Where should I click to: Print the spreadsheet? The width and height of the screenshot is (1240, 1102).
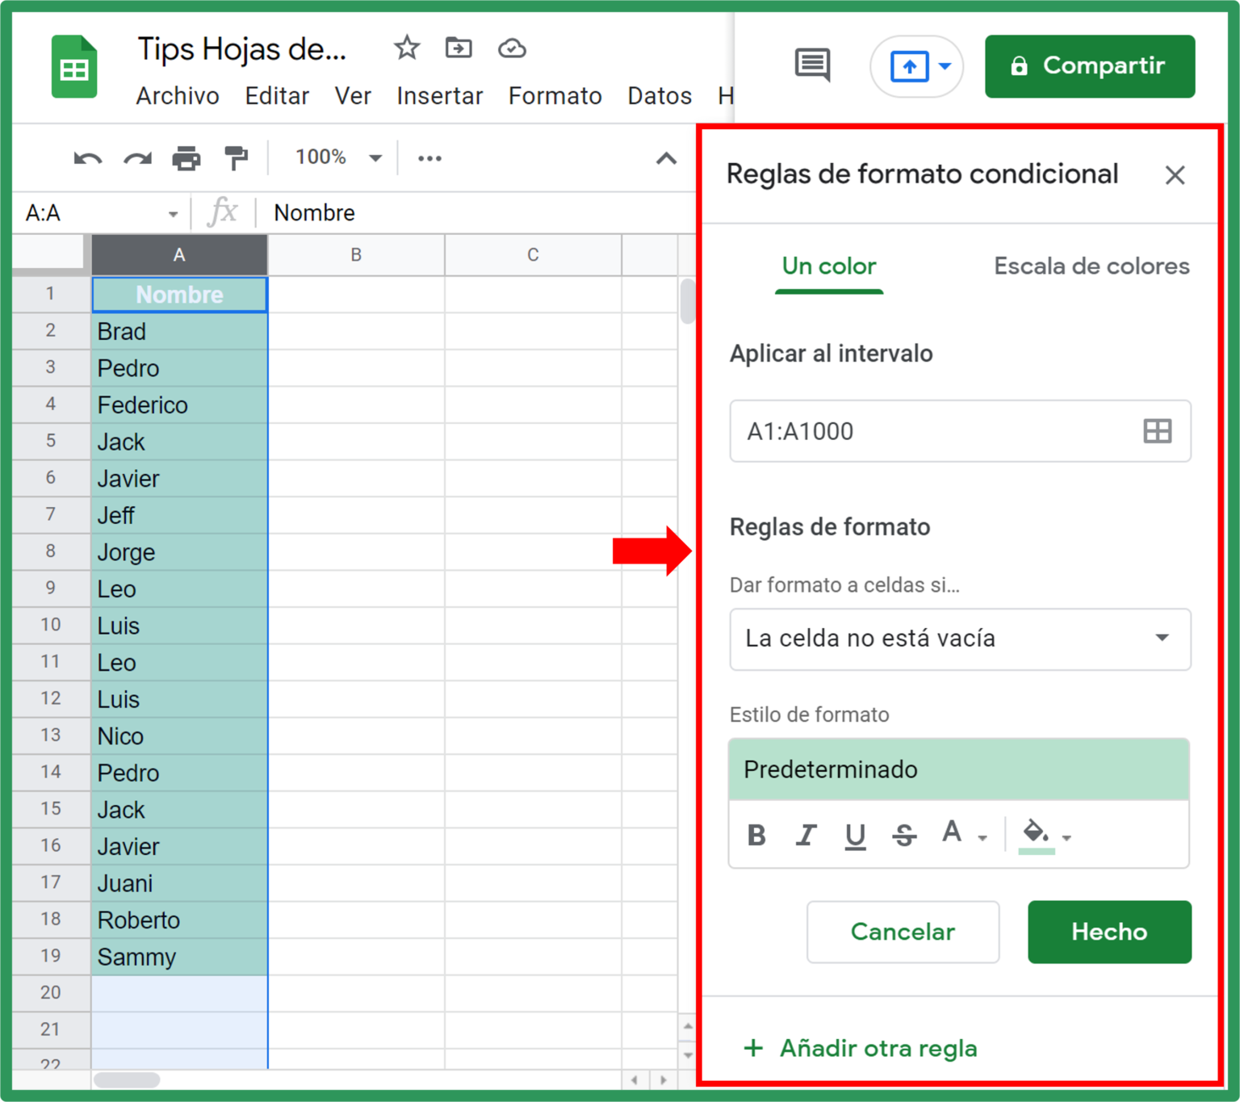pos(186,158)
